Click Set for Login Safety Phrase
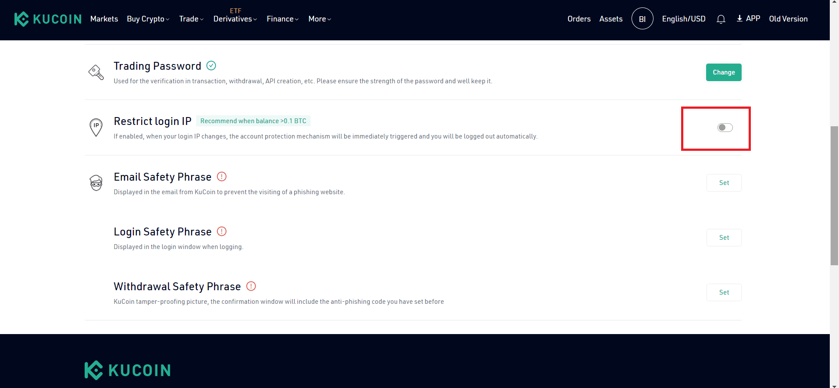This screenshot has height=388, width=839. [724, 238]
